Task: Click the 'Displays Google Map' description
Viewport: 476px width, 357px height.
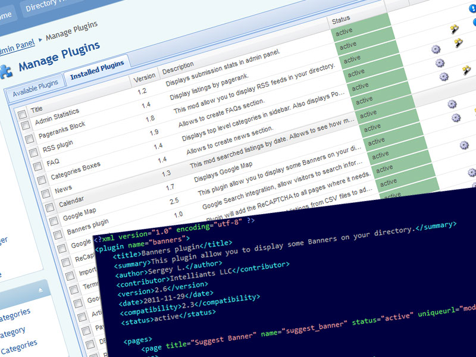Action: point(223,172)
